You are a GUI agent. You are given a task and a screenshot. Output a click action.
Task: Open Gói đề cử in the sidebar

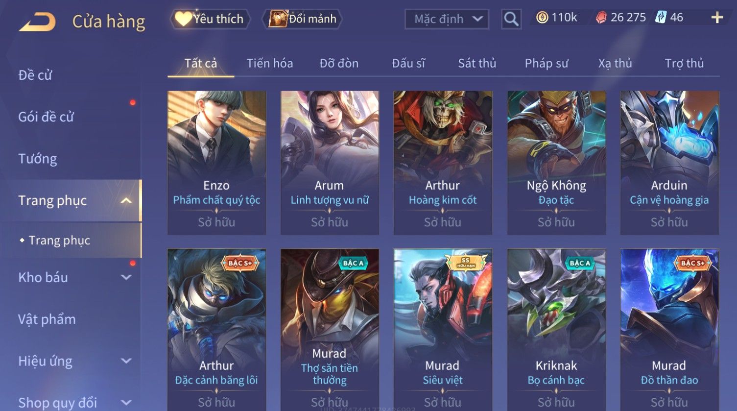click(46, 117)
